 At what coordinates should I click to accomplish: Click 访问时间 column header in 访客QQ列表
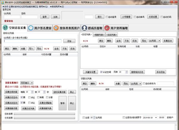point(157,89)
